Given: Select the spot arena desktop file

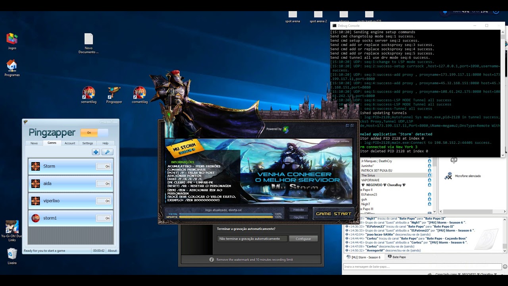Looking at the screenshot, I should pos(292,17).
